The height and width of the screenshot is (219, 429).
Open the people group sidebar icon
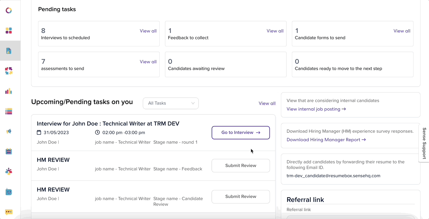pos(9,171)
